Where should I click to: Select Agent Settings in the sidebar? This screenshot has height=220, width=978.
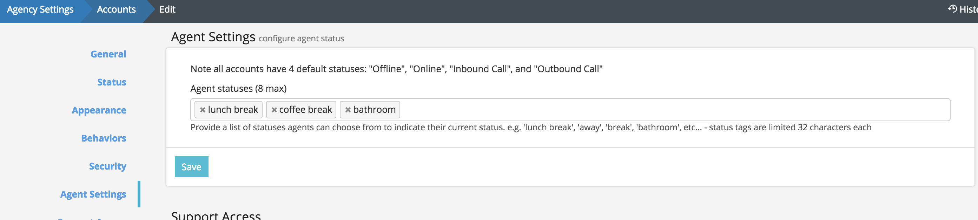coord(93,194)
